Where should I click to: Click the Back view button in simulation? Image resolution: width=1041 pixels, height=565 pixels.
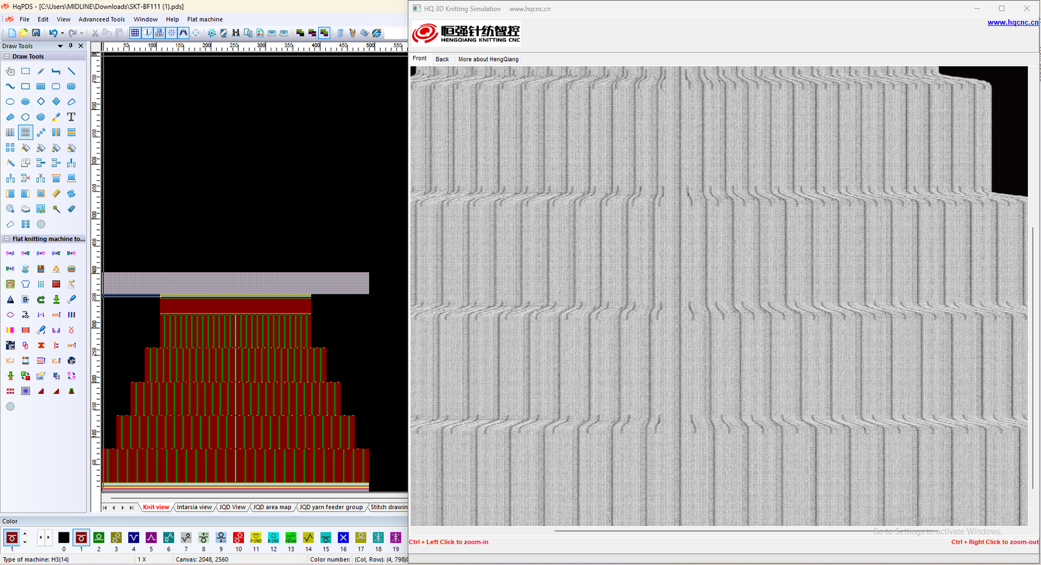point(442,59)
